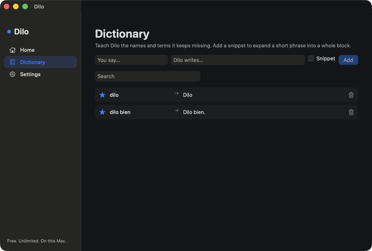This screenshot has height=251, width=372.
Task: Click the "Free. Unlimited. On this Mac." footer text
Action: 37,241
